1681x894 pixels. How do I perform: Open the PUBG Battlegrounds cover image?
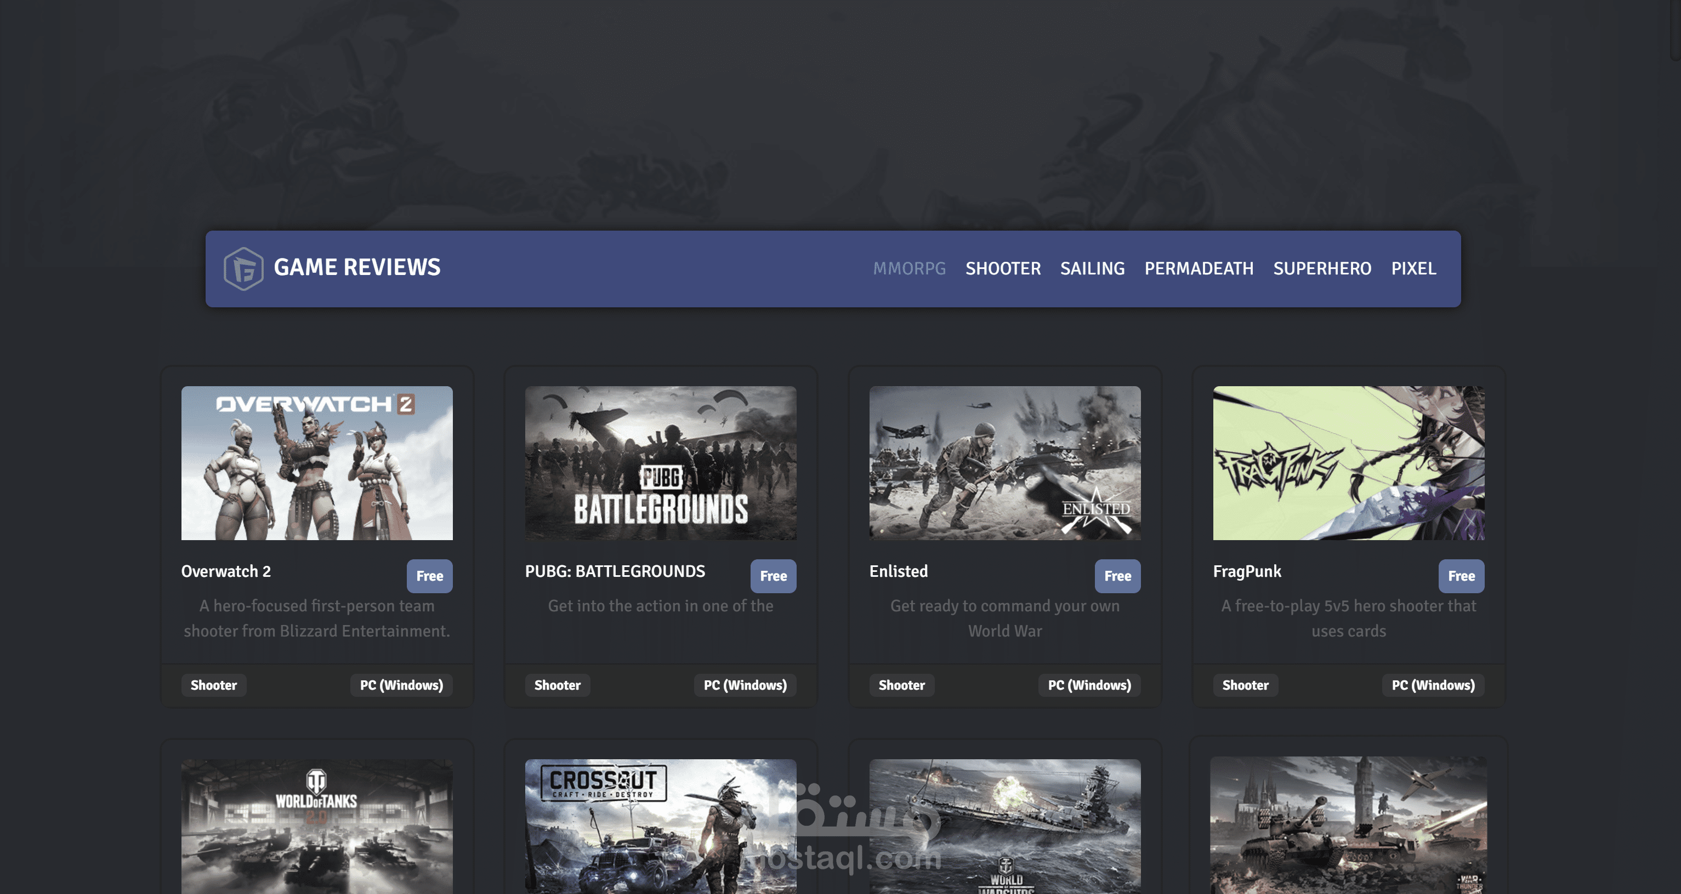(x=660, y=463)
